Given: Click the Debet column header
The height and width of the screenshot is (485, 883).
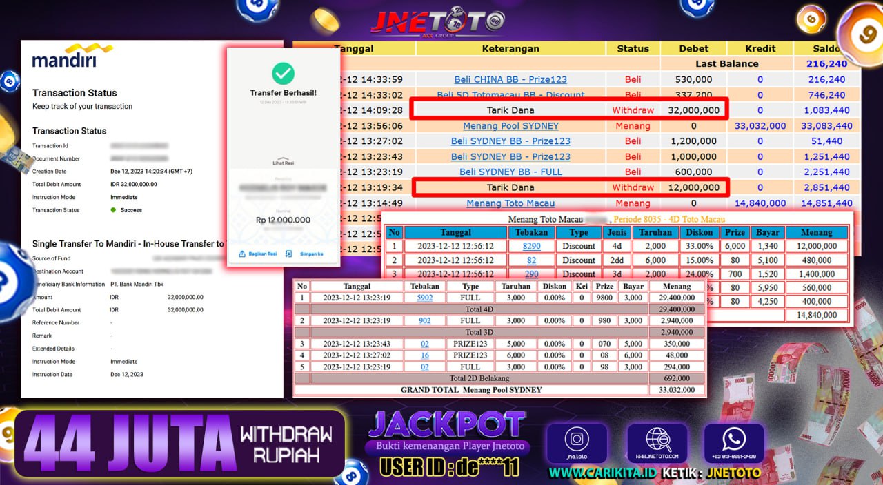Looking at the screenshot, I should pyautogui.click(x=693, y=48).
